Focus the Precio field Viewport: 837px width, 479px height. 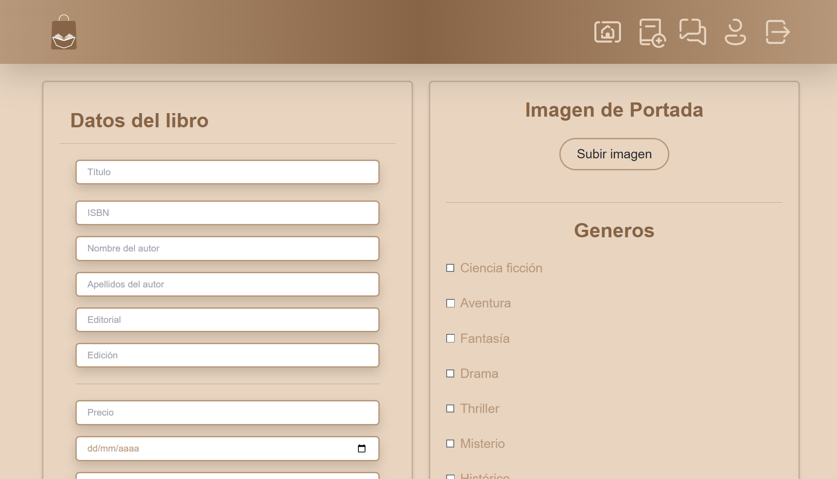[227, 412]
